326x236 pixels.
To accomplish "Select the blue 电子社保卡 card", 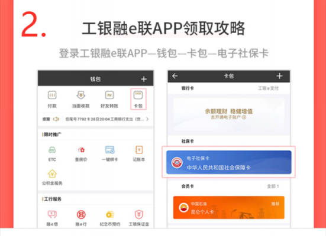I will [229, 162].
